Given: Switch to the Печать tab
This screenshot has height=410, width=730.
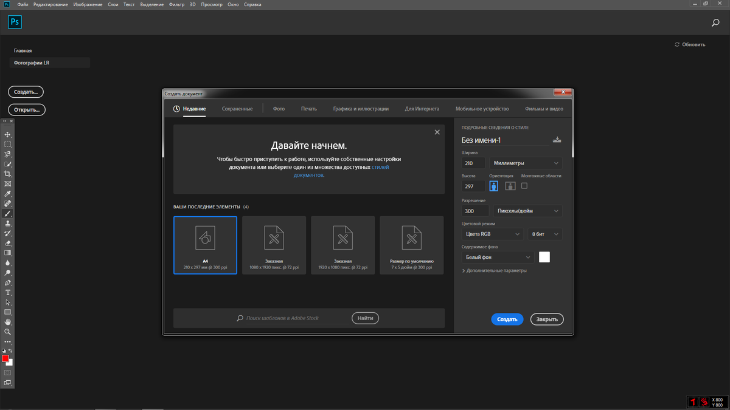Looking at the screenshot, I should [x=309, y=109].
